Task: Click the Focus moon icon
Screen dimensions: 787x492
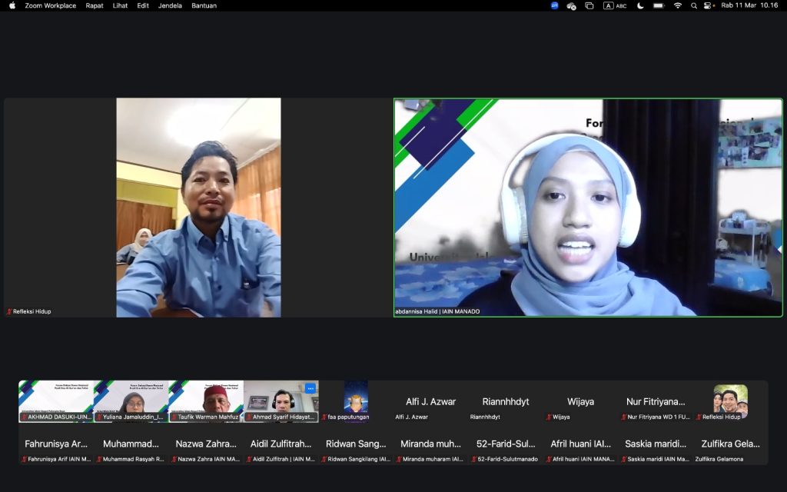Action: click(641, 5)
